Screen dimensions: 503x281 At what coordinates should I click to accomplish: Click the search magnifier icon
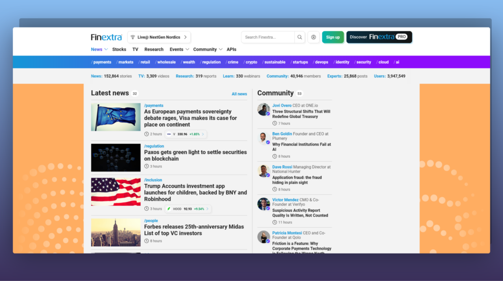pos(300,37)
